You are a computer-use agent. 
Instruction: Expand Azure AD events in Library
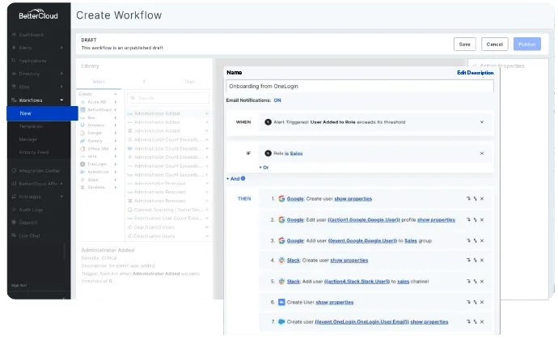116,102
